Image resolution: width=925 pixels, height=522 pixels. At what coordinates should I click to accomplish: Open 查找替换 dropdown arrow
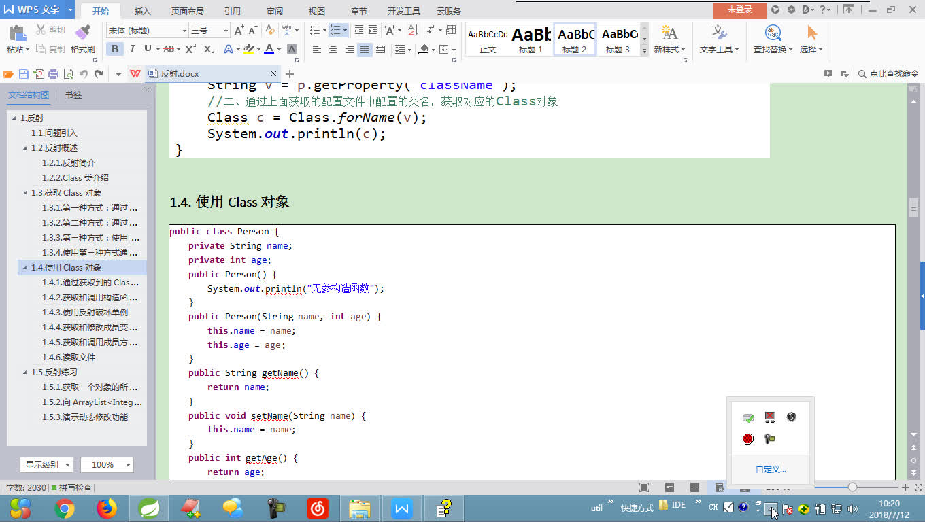click(x=791, y=50)
